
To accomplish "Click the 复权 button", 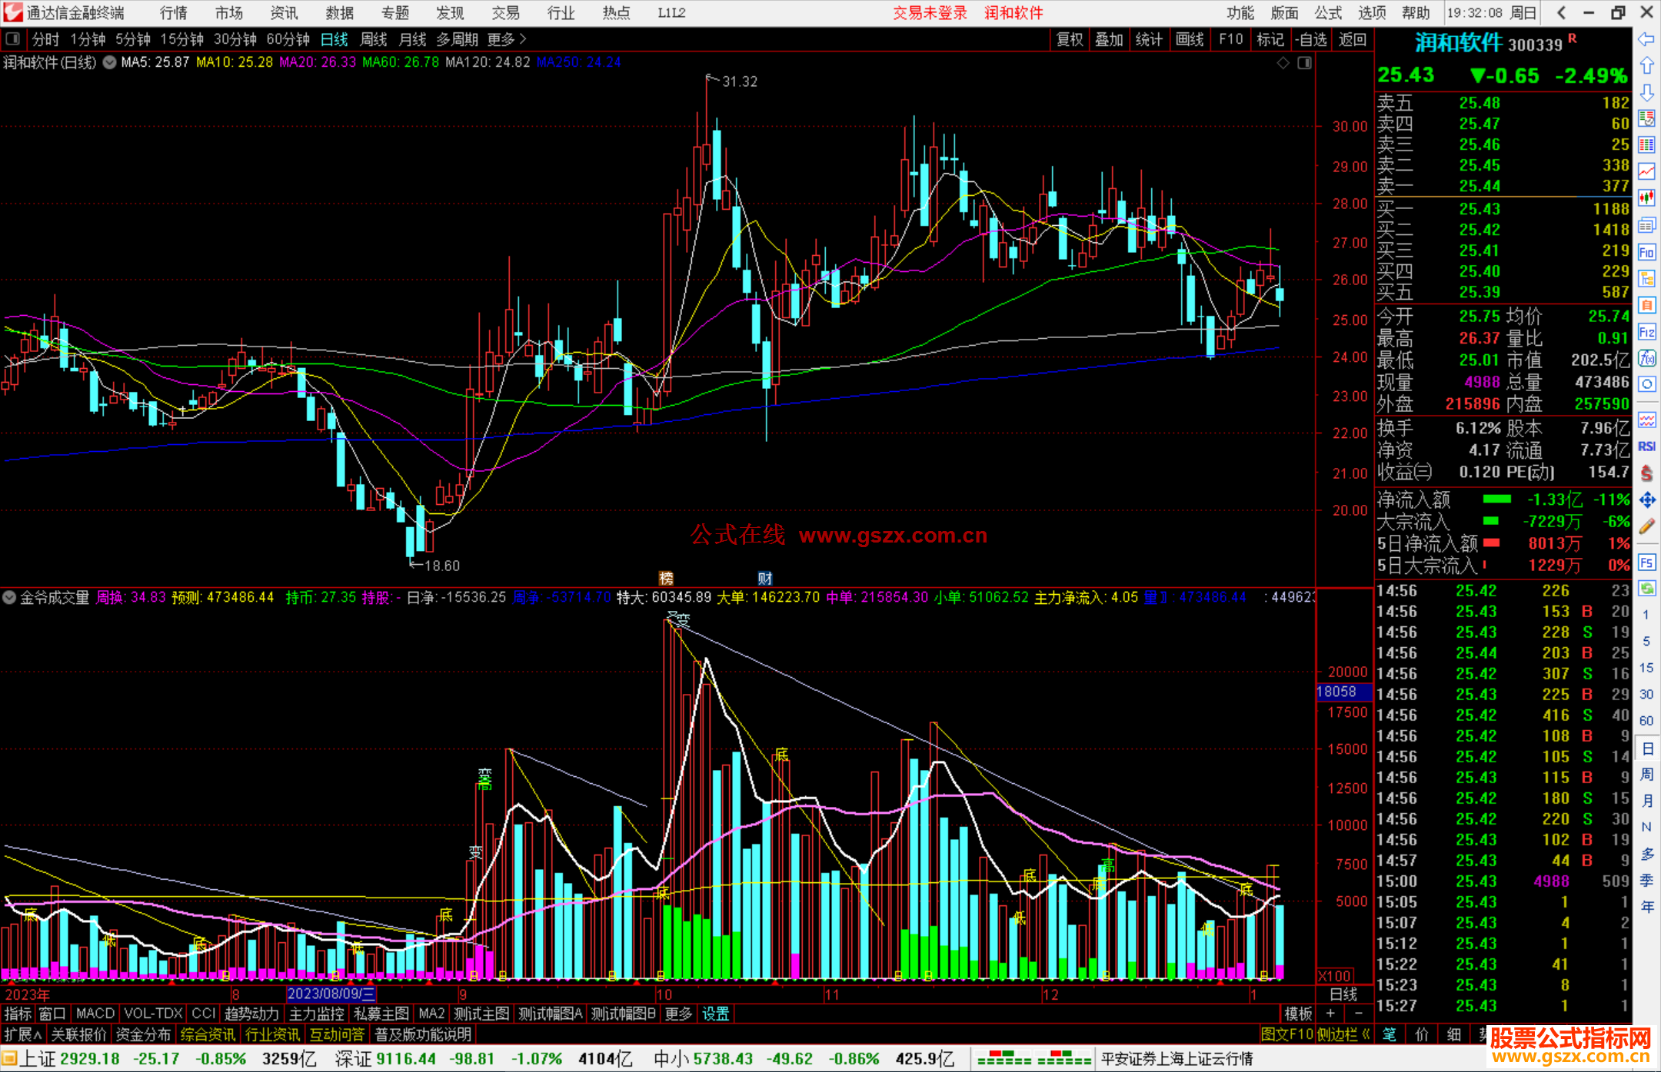I will (1069, 39).
